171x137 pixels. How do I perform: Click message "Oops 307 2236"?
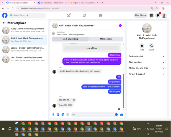click(65, 105)
